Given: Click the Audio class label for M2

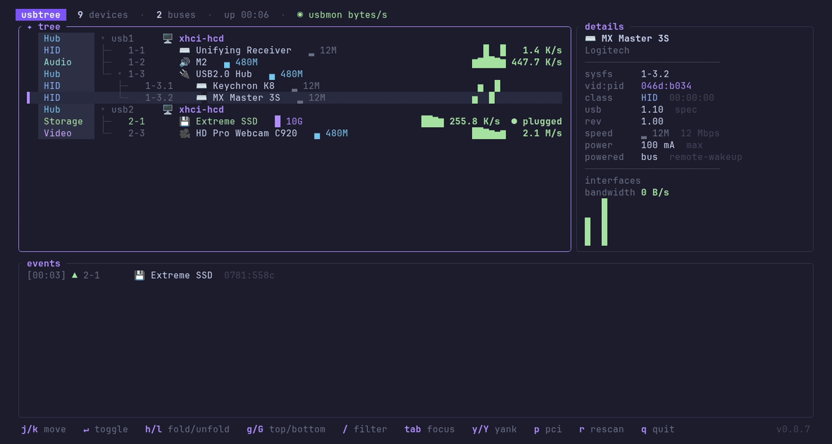Looking at the screenshot, I should (x=58, y=62).
